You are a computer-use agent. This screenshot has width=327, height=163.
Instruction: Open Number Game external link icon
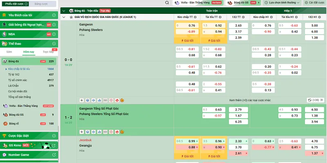coord(54,155)
